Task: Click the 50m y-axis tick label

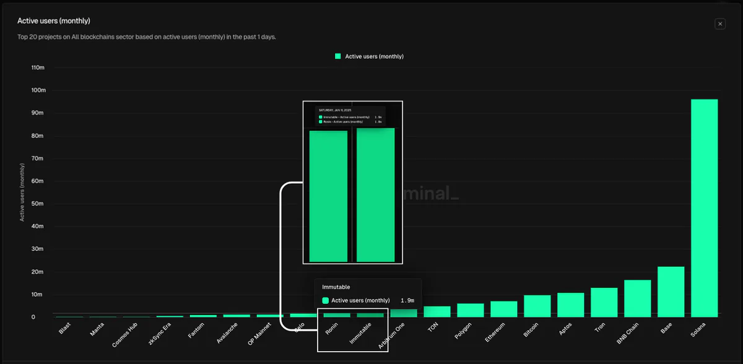Action: coord(39,204)
